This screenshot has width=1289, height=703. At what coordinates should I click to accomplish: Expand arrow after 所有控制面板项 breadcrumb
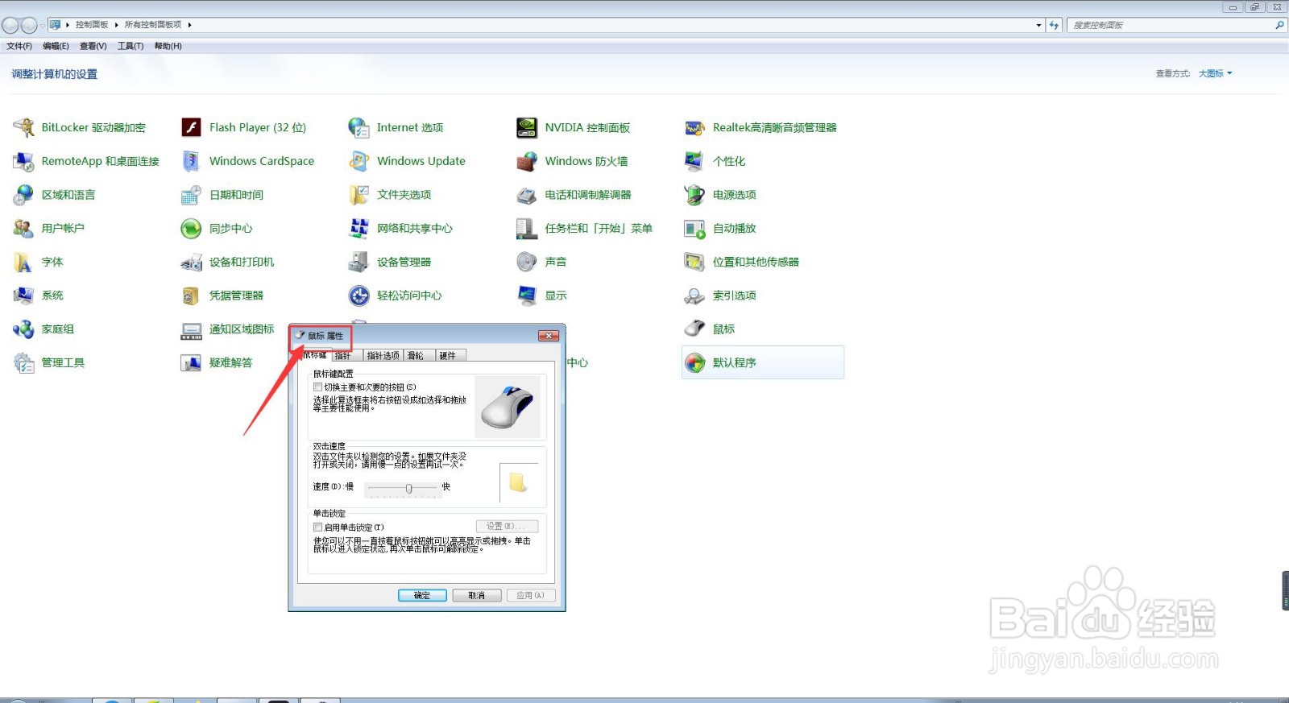[x=189, y=25]
